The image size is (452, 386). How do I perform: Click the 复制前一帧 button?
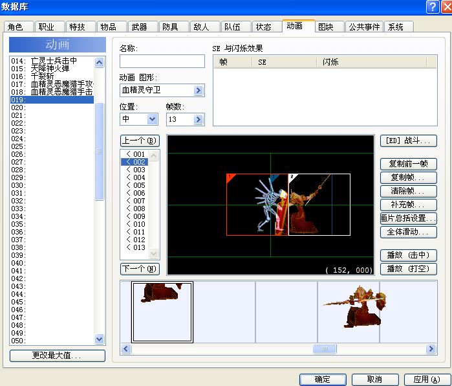click(408, 164)
